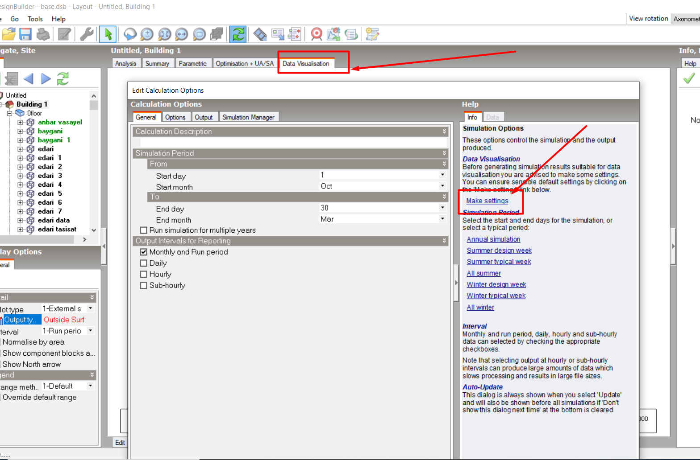The width and height of the screenshot is (700, 460).
Task: Uncheck Monthly and Run period checkbox
Action: pos(144,252)
